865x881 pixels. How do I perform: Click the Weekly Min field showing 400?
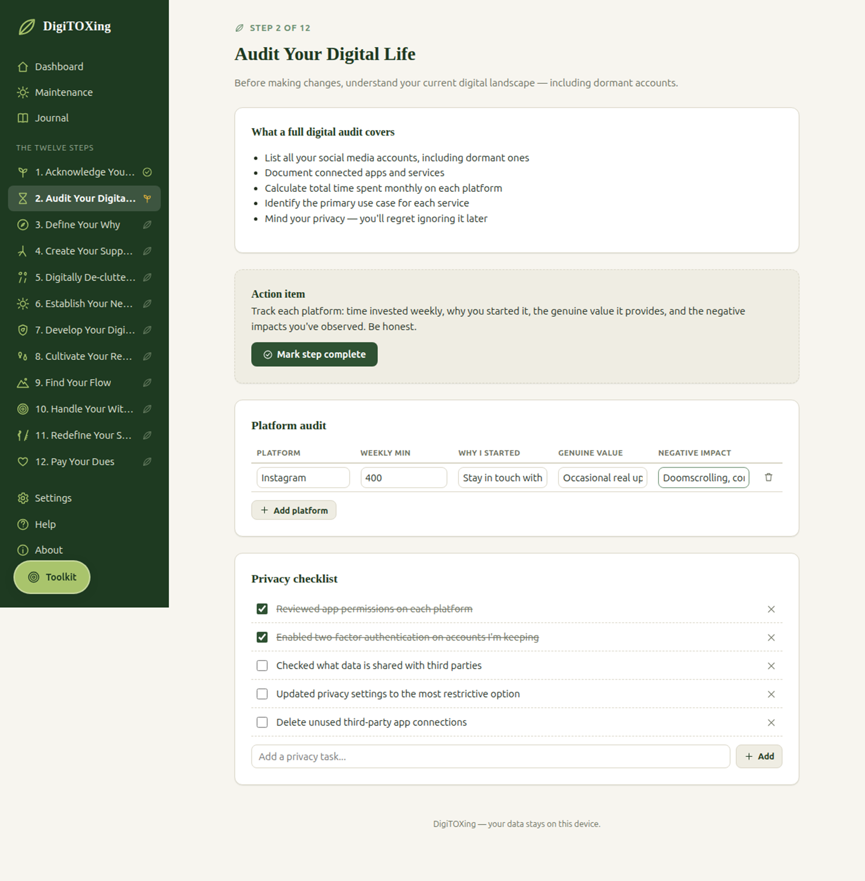click(404, 478)
